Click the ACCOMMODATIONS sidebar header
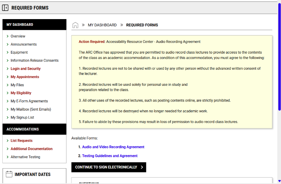 tap(34, 129)
